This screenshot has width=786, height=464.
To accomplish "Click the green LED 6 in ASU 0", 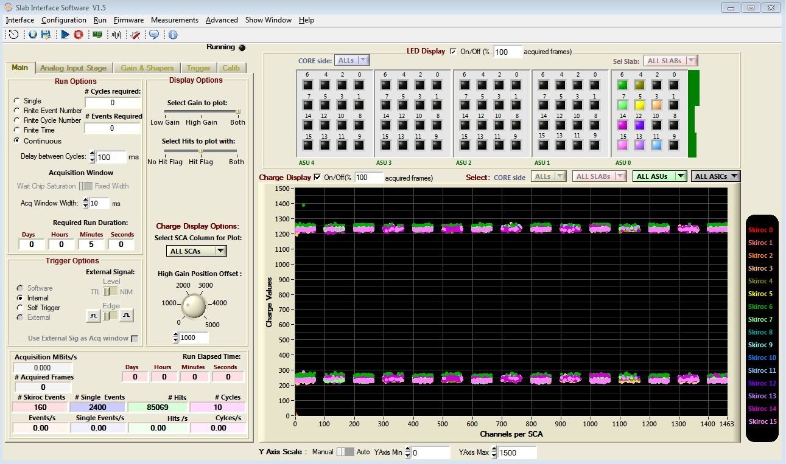I will [622, 85].
